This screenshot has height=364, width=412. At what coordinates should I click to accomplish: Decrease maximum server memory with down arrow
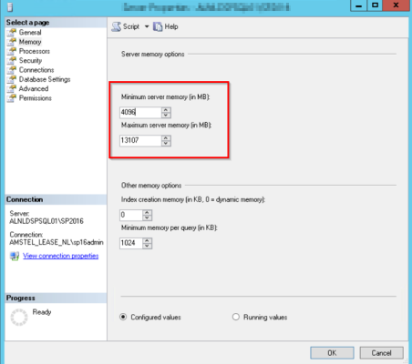click(166, 143)
